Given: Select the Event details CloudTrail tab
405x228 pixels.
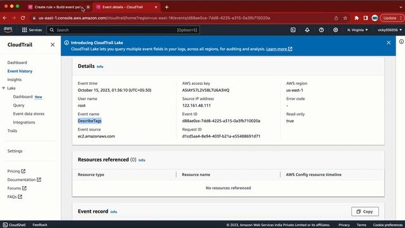Looking at the screenshot, I should [127, 7].
